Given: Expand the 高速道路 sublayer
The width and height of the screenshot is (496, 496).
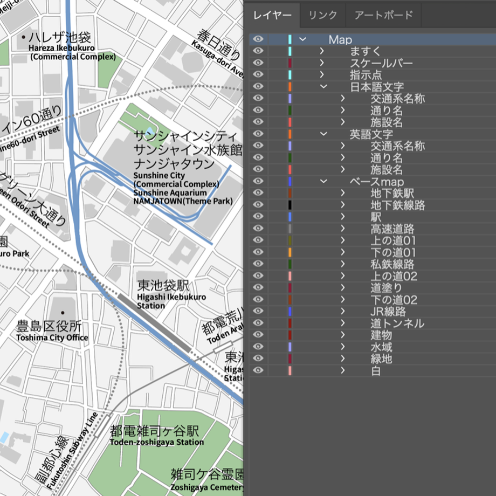Looking at the screenshot, I should pos(342,229).
